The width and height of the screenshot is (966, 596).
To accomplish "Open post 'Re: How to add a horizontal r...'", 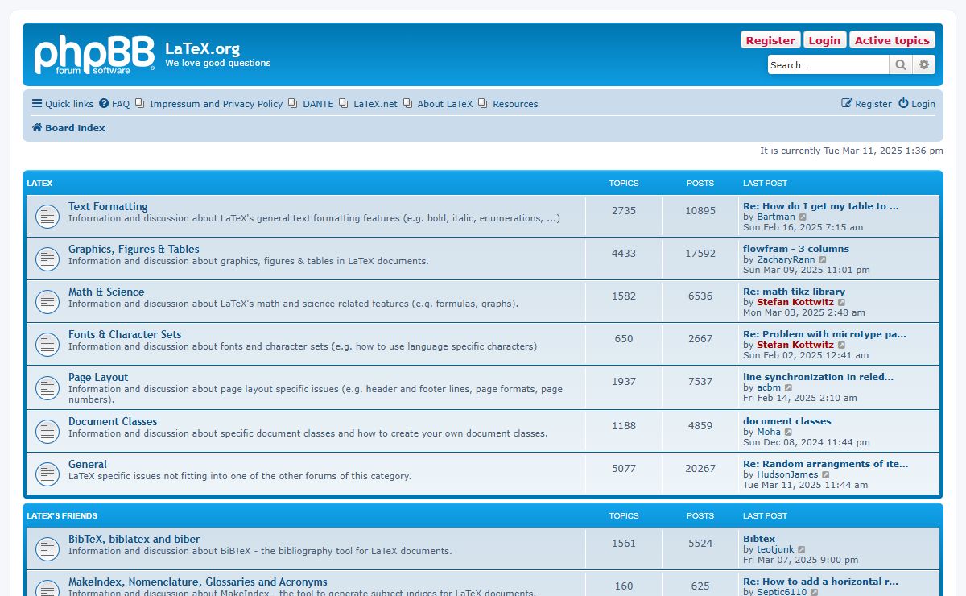I will [821, 582].
